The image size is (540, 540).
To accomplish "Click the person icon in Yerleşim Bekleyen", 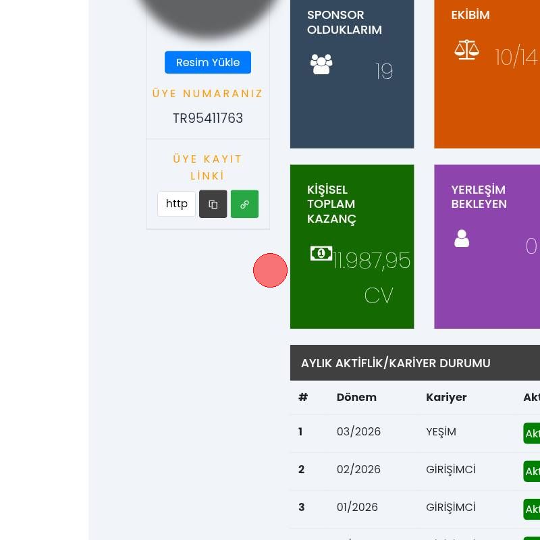I will point(462,238).
